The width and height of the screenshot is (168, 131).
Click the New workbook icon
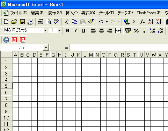tap(6, 22)
